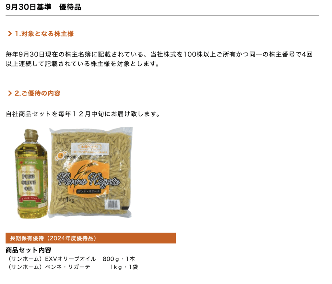Click the heading 1.対象となる株主様
Image resolution: width=332 pixels, height=284 pixels.
(44, 34)
